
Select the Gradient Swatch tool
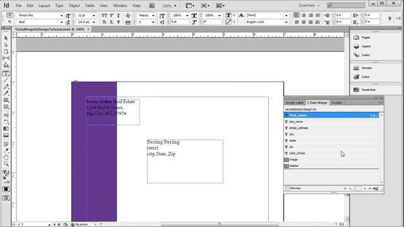[x=6, y=129]
